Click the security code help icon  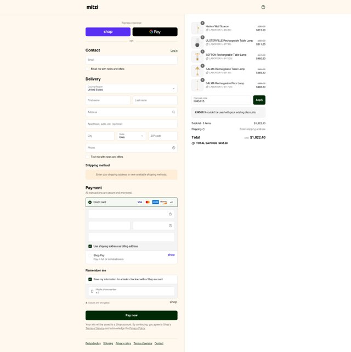click(170, 226)
